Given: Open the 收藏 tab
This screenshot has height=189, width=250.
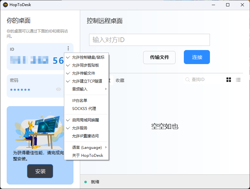Looking at the screenshot, I should coord(120,80).
